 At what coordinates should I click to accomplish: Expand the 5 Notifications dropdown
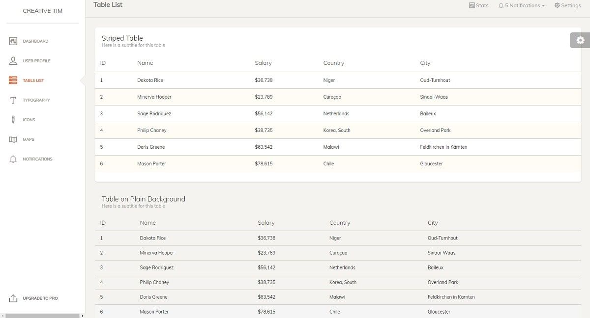click(521, 5)
